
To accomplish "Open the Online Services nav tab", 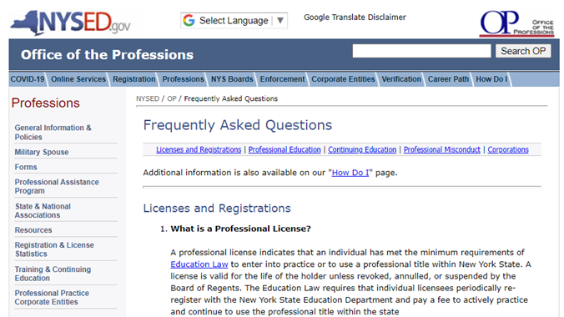I will pos(78,79).
